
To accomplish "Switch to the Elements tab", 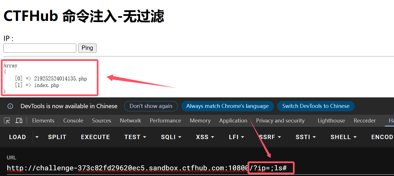I will point(43,120).
